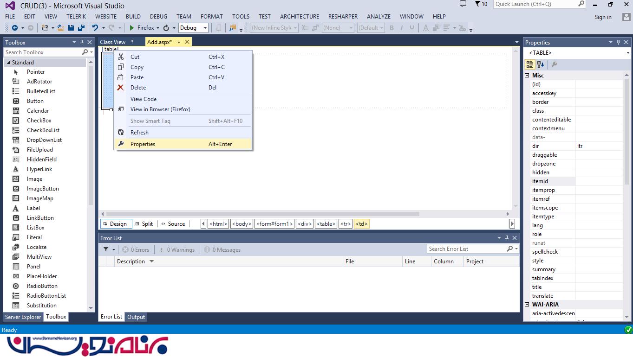Switch to the Output tab
Screen dimensions: 633x357
point(136,317)
